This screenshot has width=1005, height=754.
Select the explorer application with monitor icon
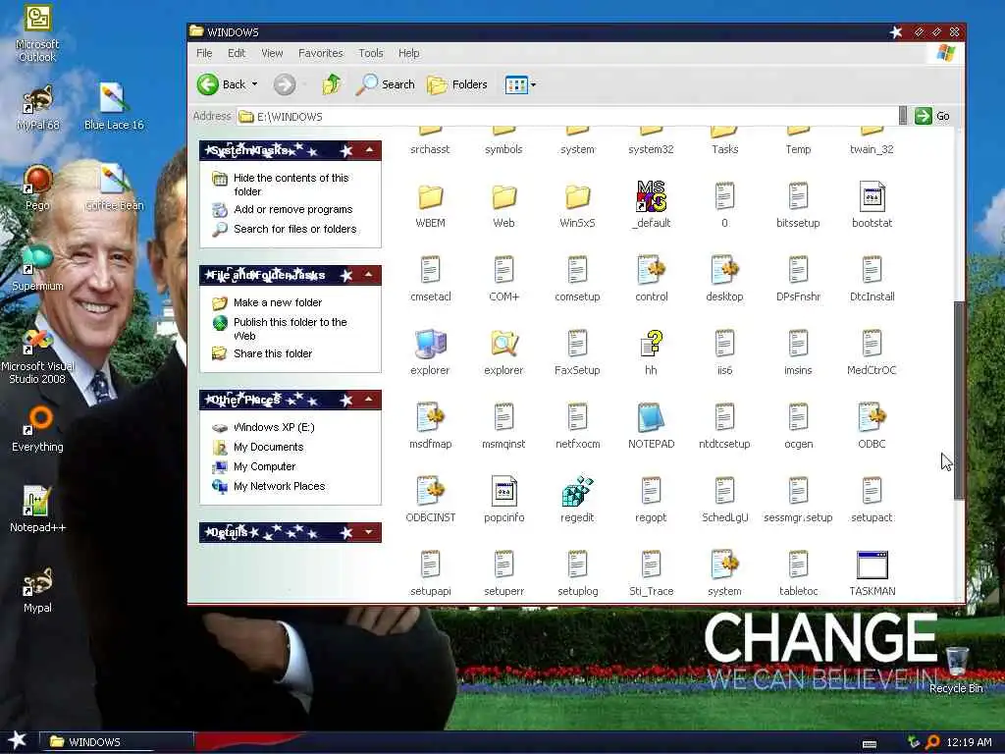point(430,345)
